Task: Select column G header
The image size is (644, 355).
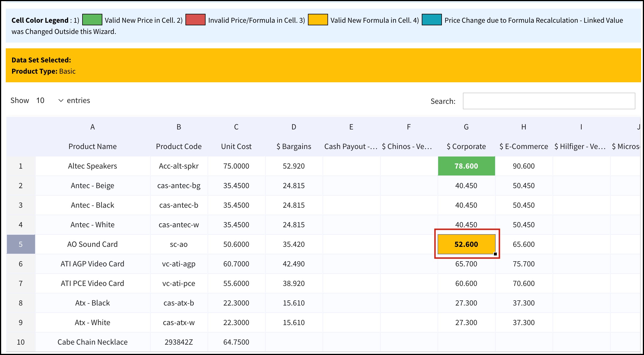Action: (466, 127)
